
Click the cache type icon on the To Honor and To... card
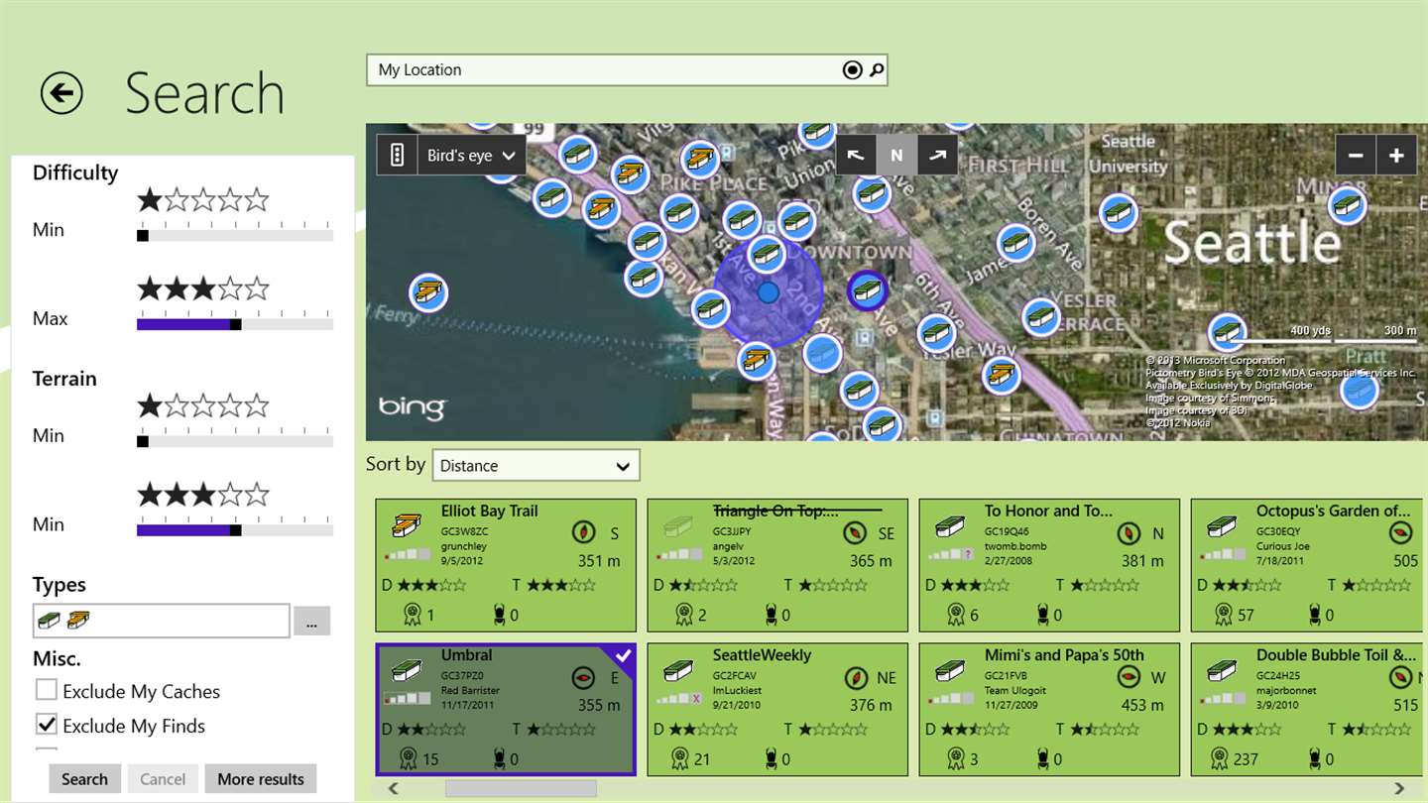[950, 526]
